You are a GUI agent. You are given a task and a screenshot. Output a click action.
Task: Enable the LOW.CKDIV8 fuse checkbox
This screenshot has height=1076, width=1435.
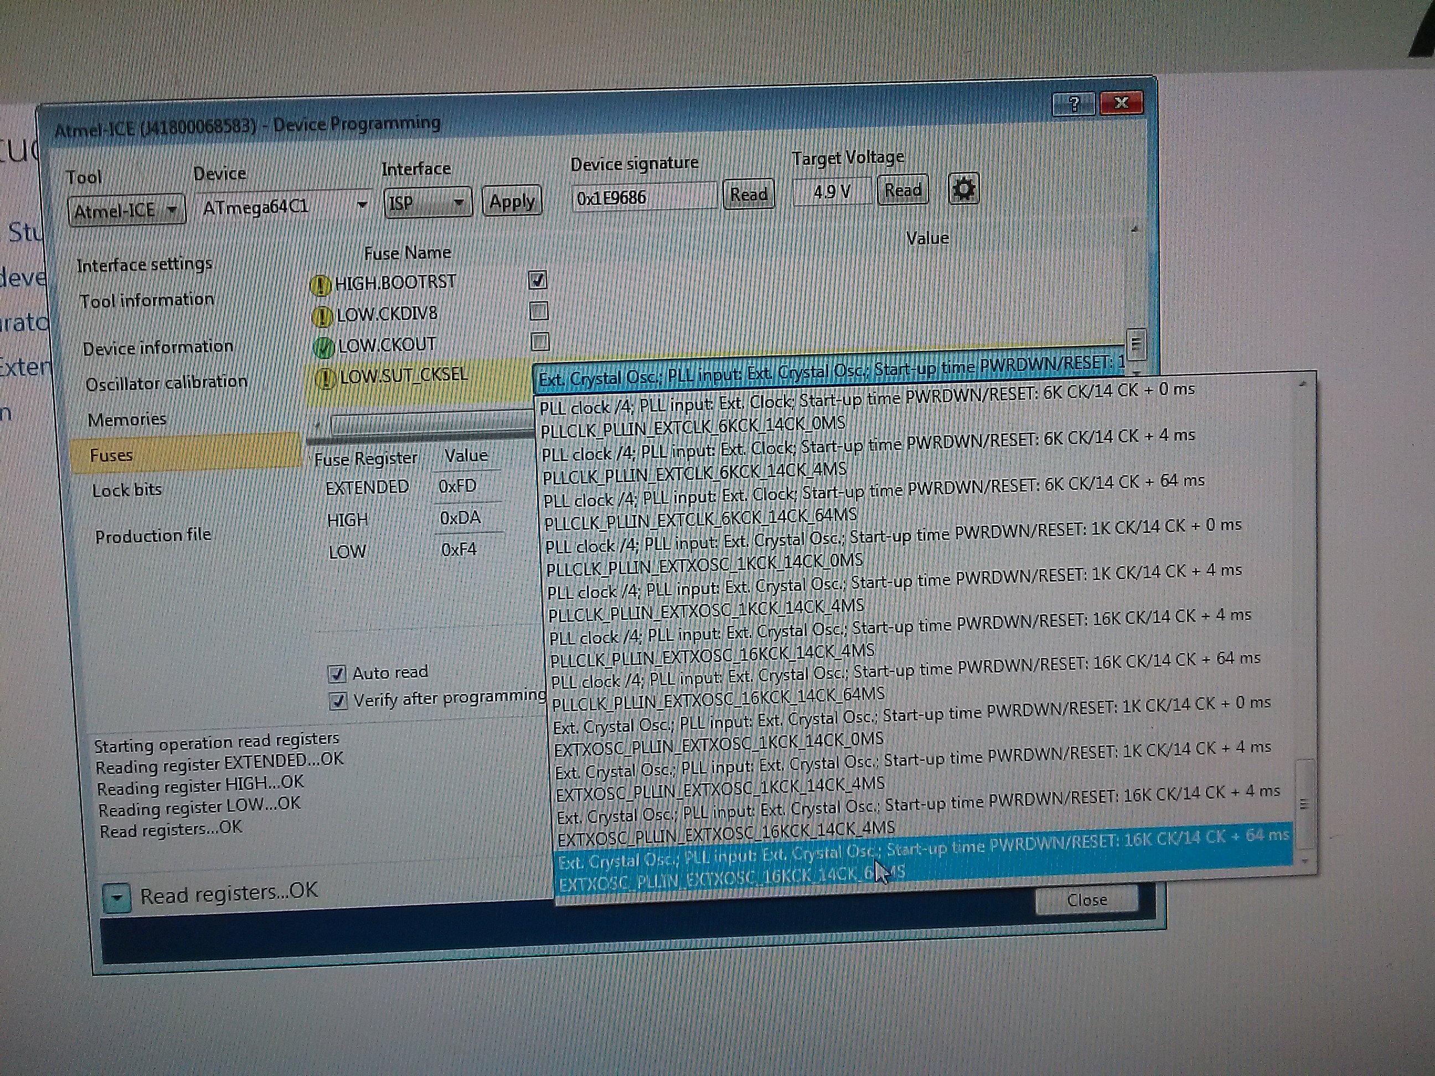[539, 311]
